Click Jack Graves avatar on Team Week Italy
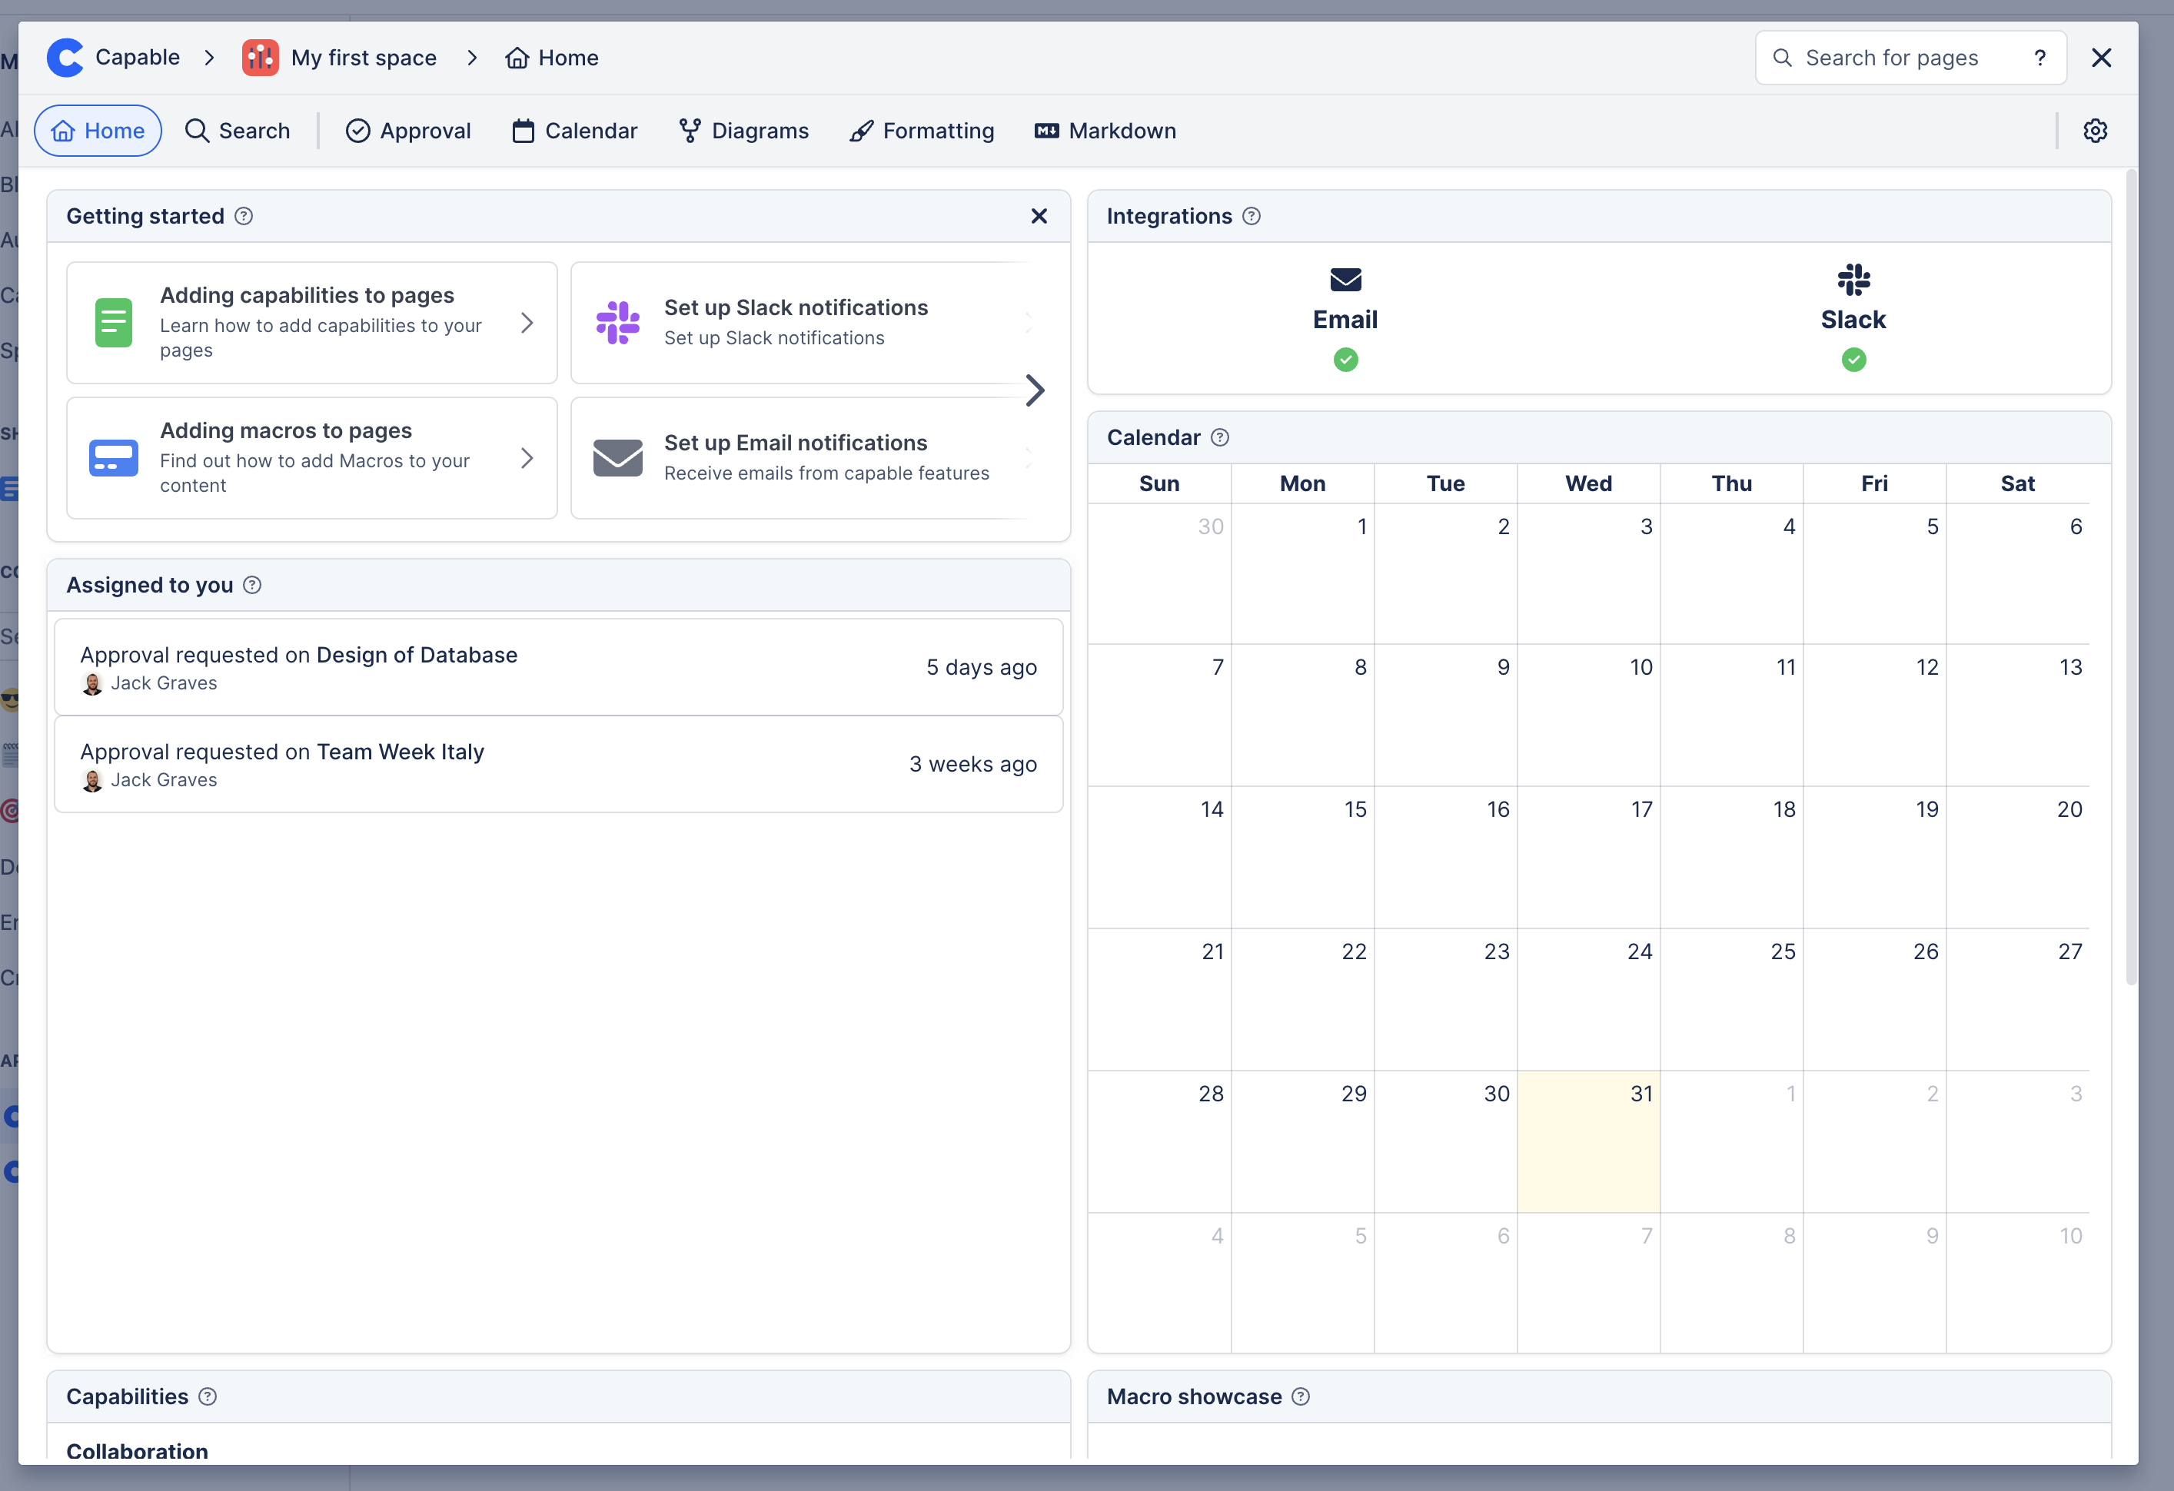This screenshot has width=2174, height=1491. click(x=91, y=781)
